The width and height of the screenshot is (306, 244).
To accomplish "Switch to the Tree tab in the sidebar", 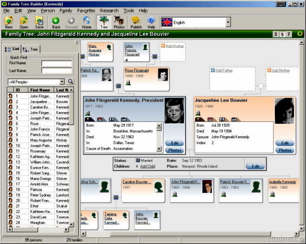I will (x=32, y=49).
